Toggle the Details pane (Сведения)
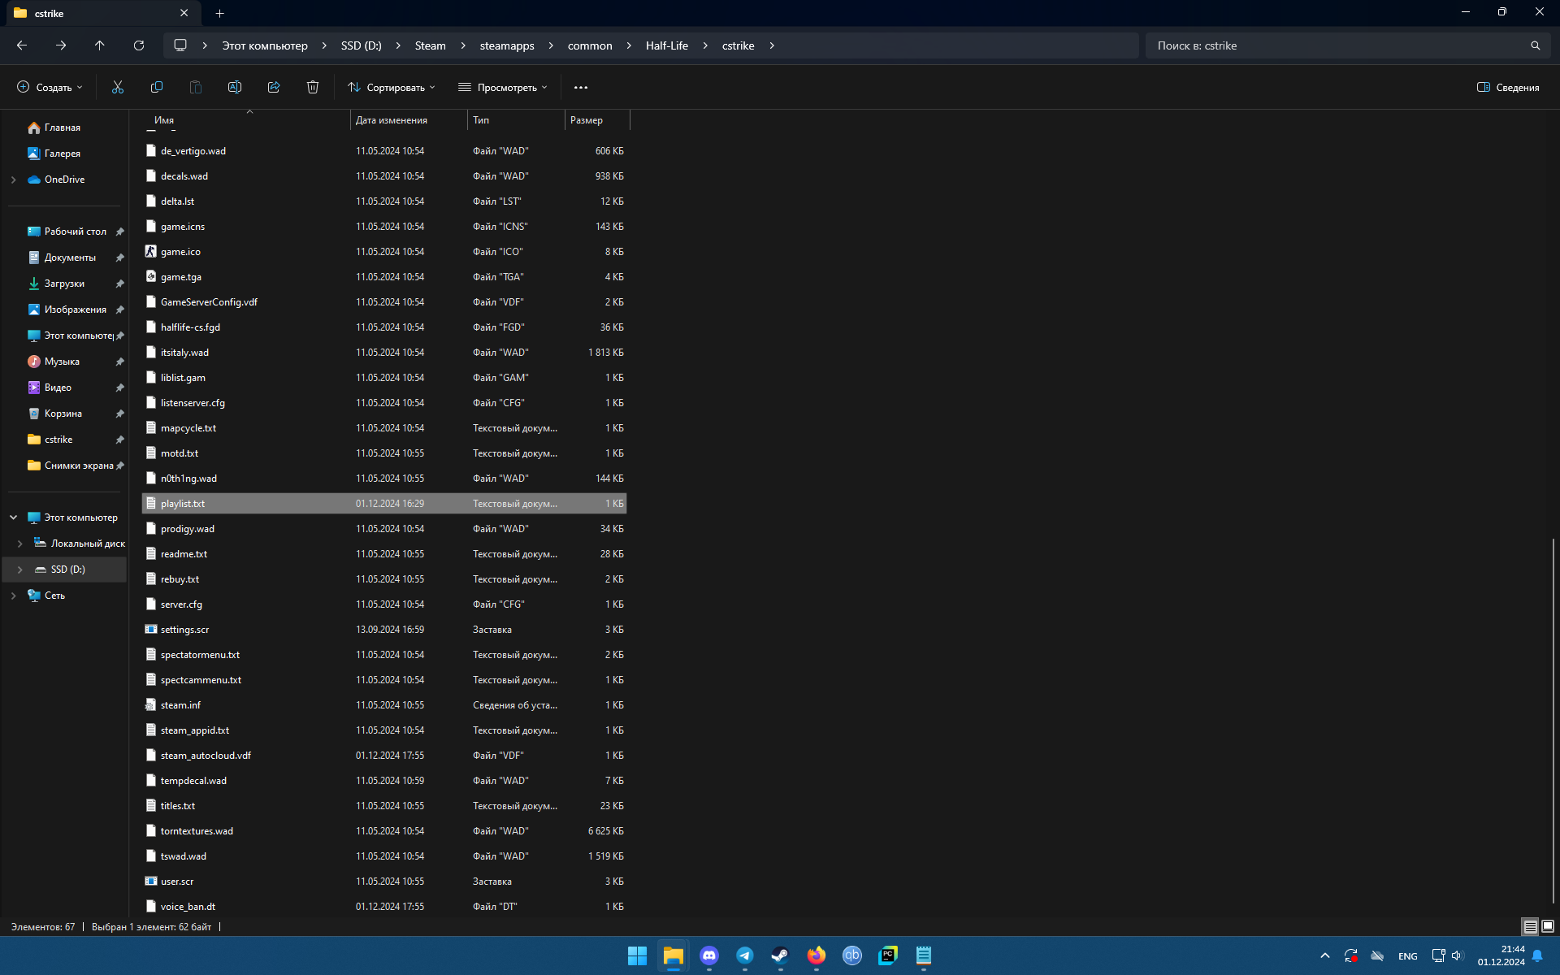This screenshot has height=975, width=1560. coord(1508,87)
